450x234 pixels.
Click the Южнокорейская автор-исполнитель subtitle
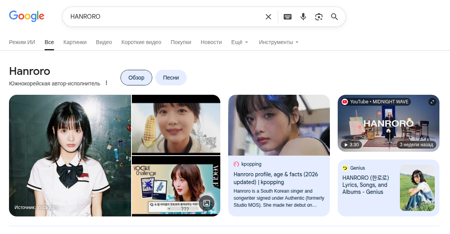click(x=54, y=83)
